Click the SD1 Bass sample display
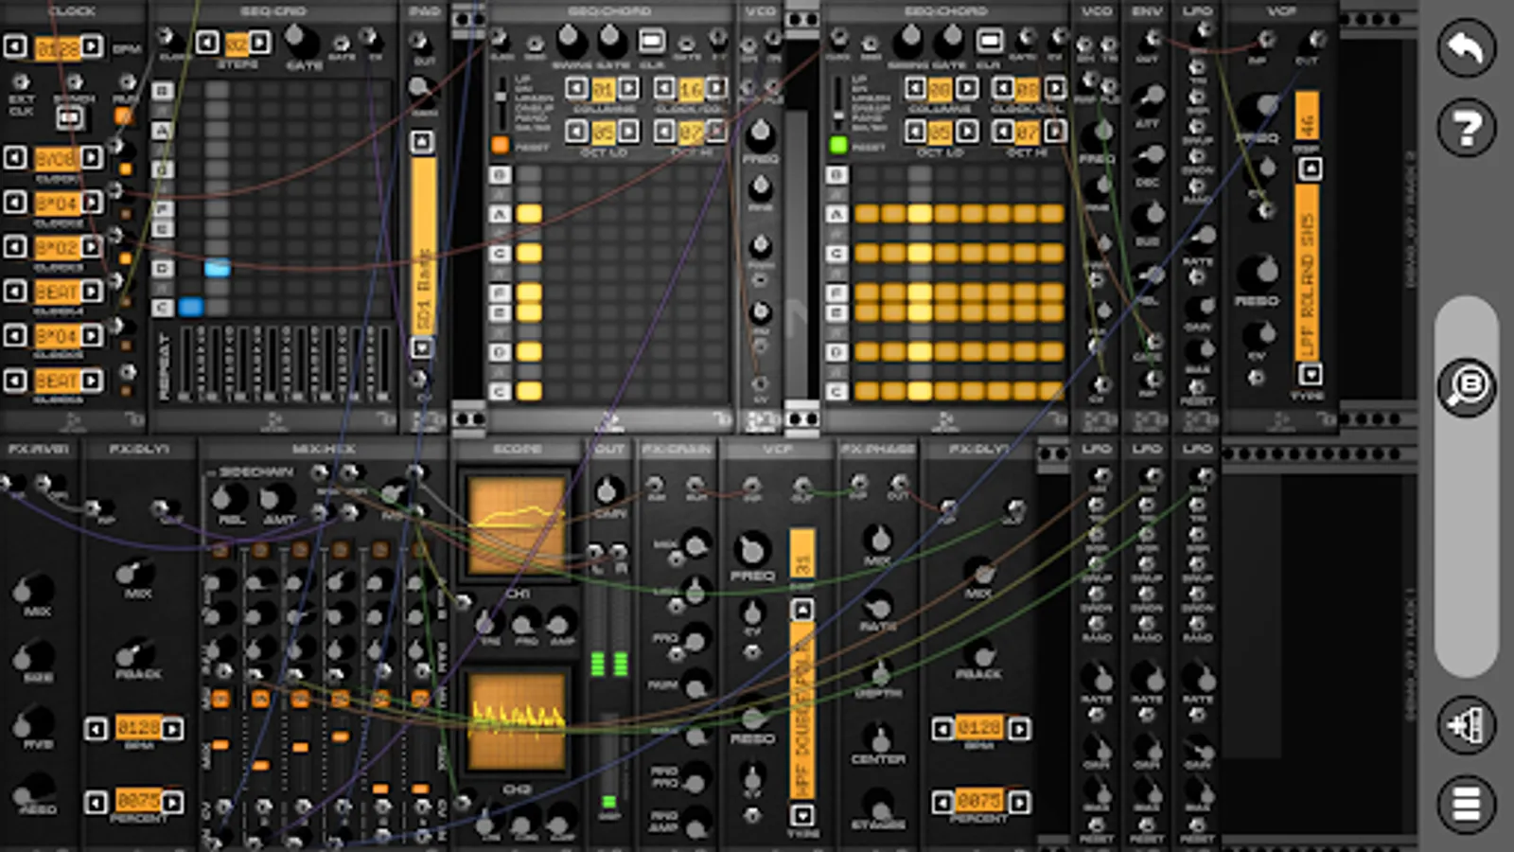Screen dimensions: 1514x852 (423, 244)
